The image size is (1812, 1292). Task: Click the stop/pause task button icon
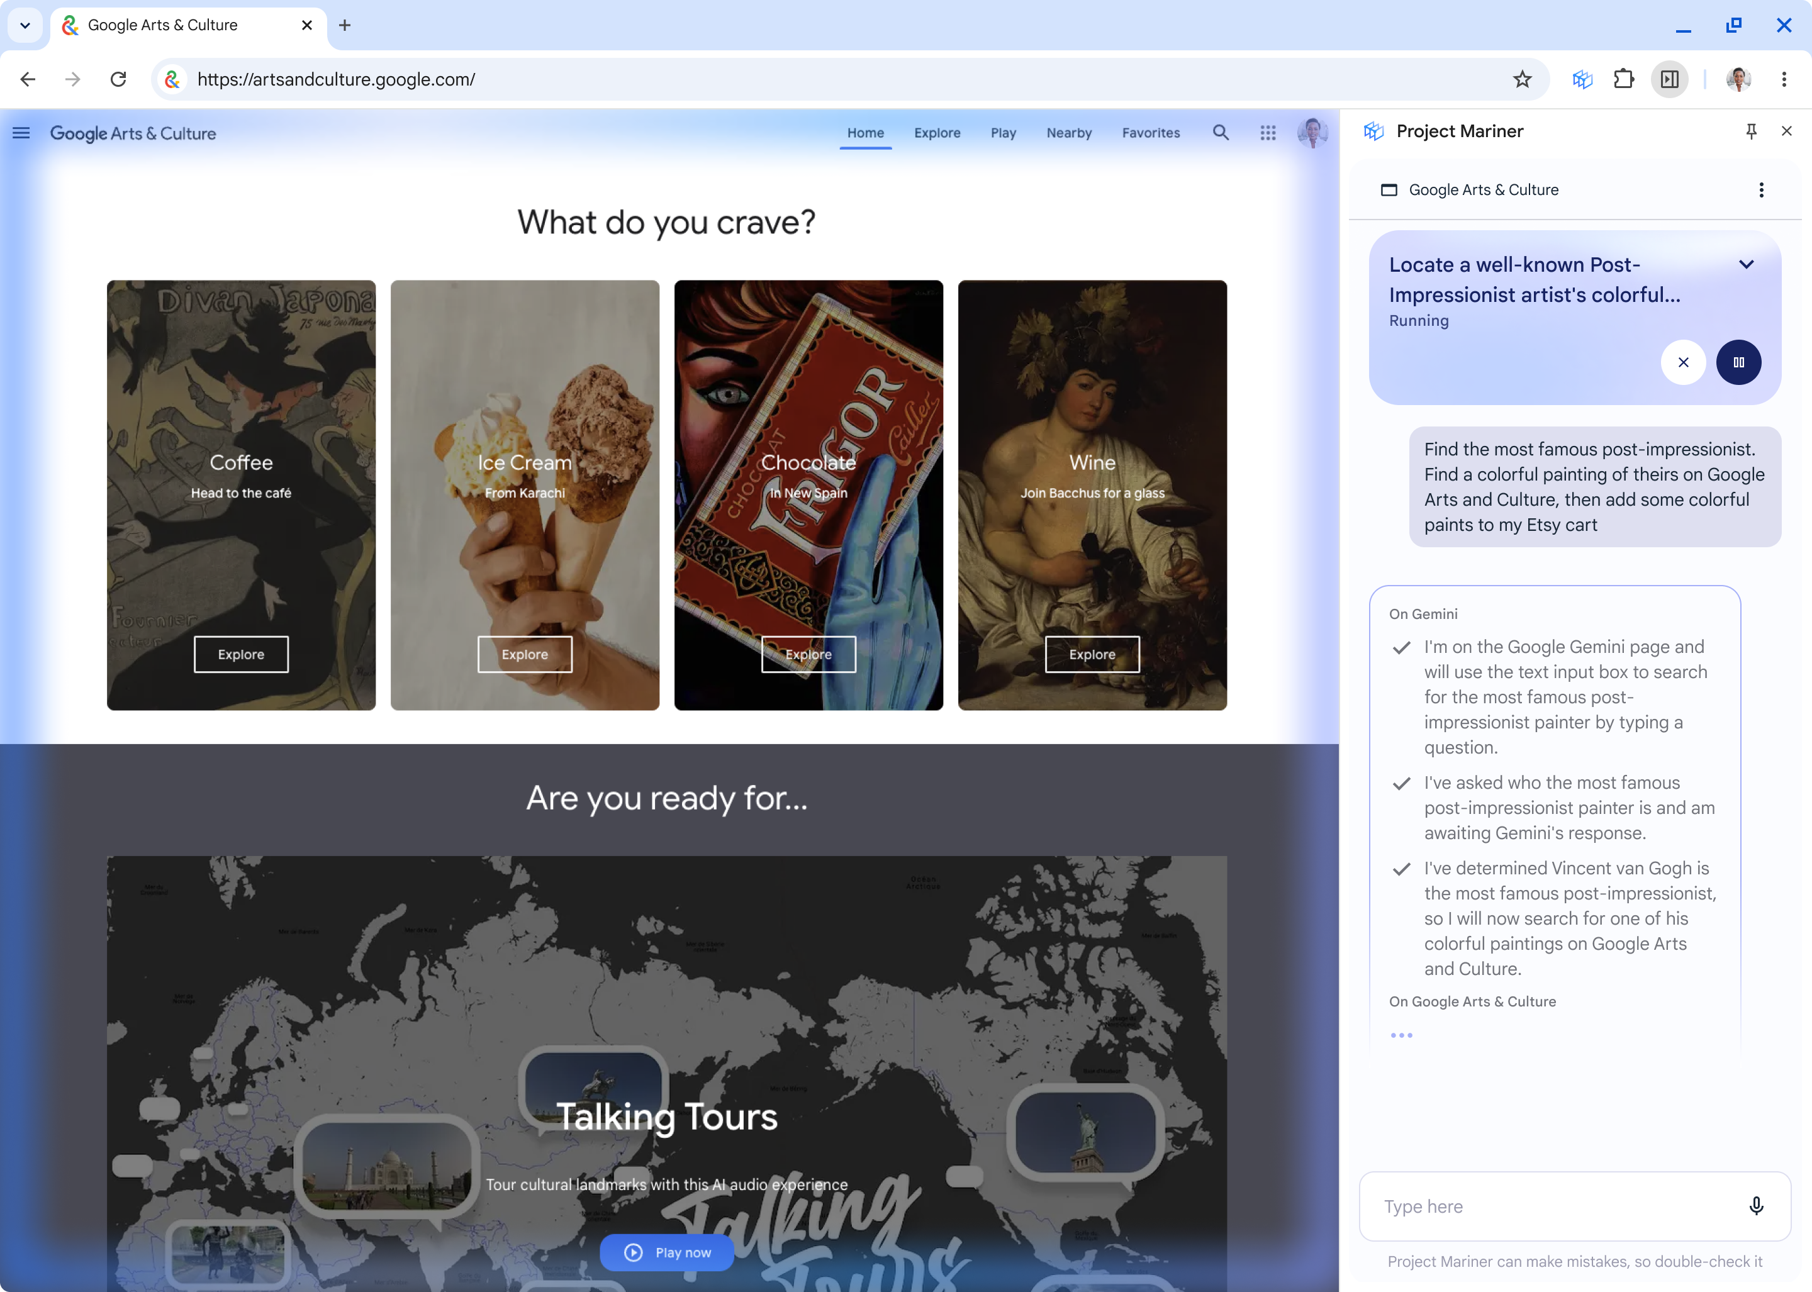pyautogui.click(x=1739, y=362)
